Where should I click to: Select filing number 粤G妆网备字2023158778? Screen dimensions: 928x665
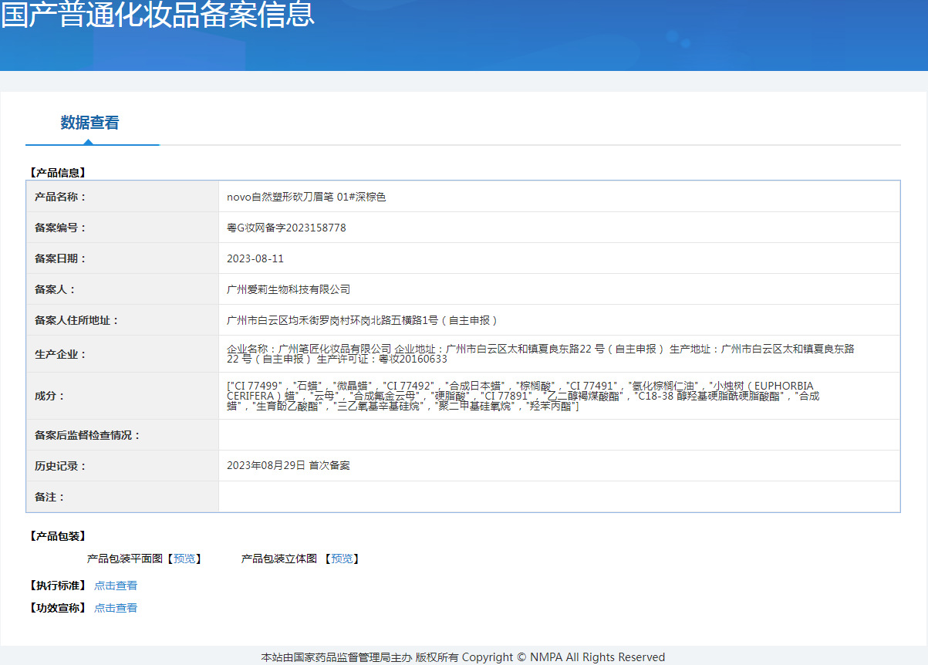pos(286,228)
